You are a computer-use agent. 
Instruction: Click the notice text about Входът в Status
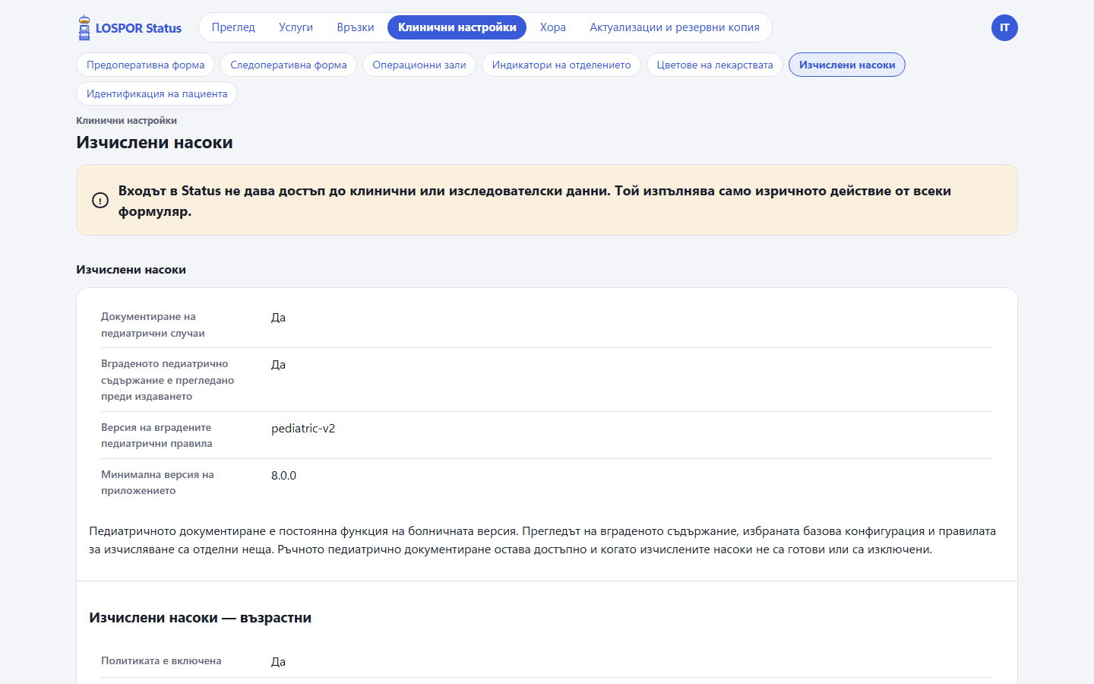click(x=535, y=201)
